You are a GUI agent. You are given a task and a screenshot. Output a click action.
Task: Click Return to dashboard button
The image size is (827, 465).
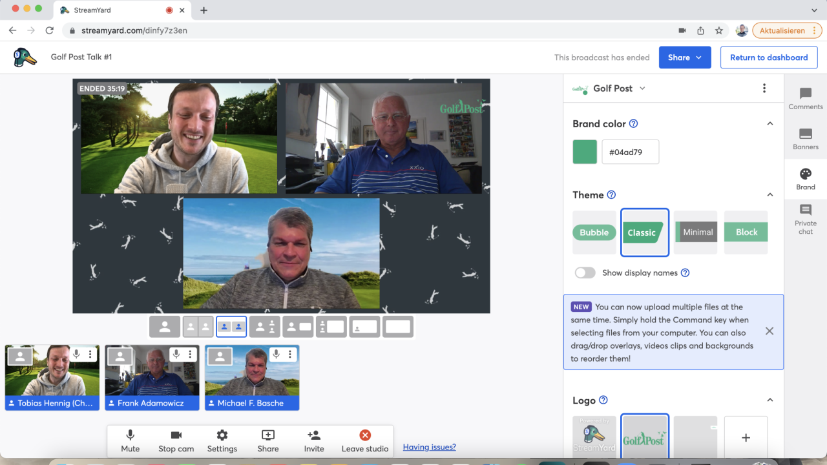[769, 57]
